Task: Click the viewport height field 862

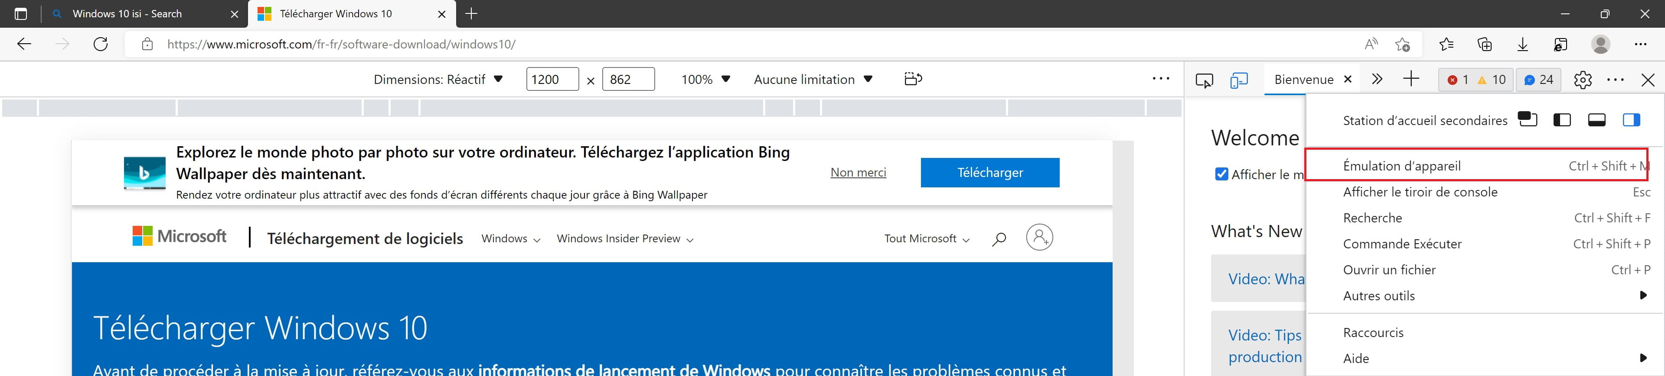Action: pos(628,79)
